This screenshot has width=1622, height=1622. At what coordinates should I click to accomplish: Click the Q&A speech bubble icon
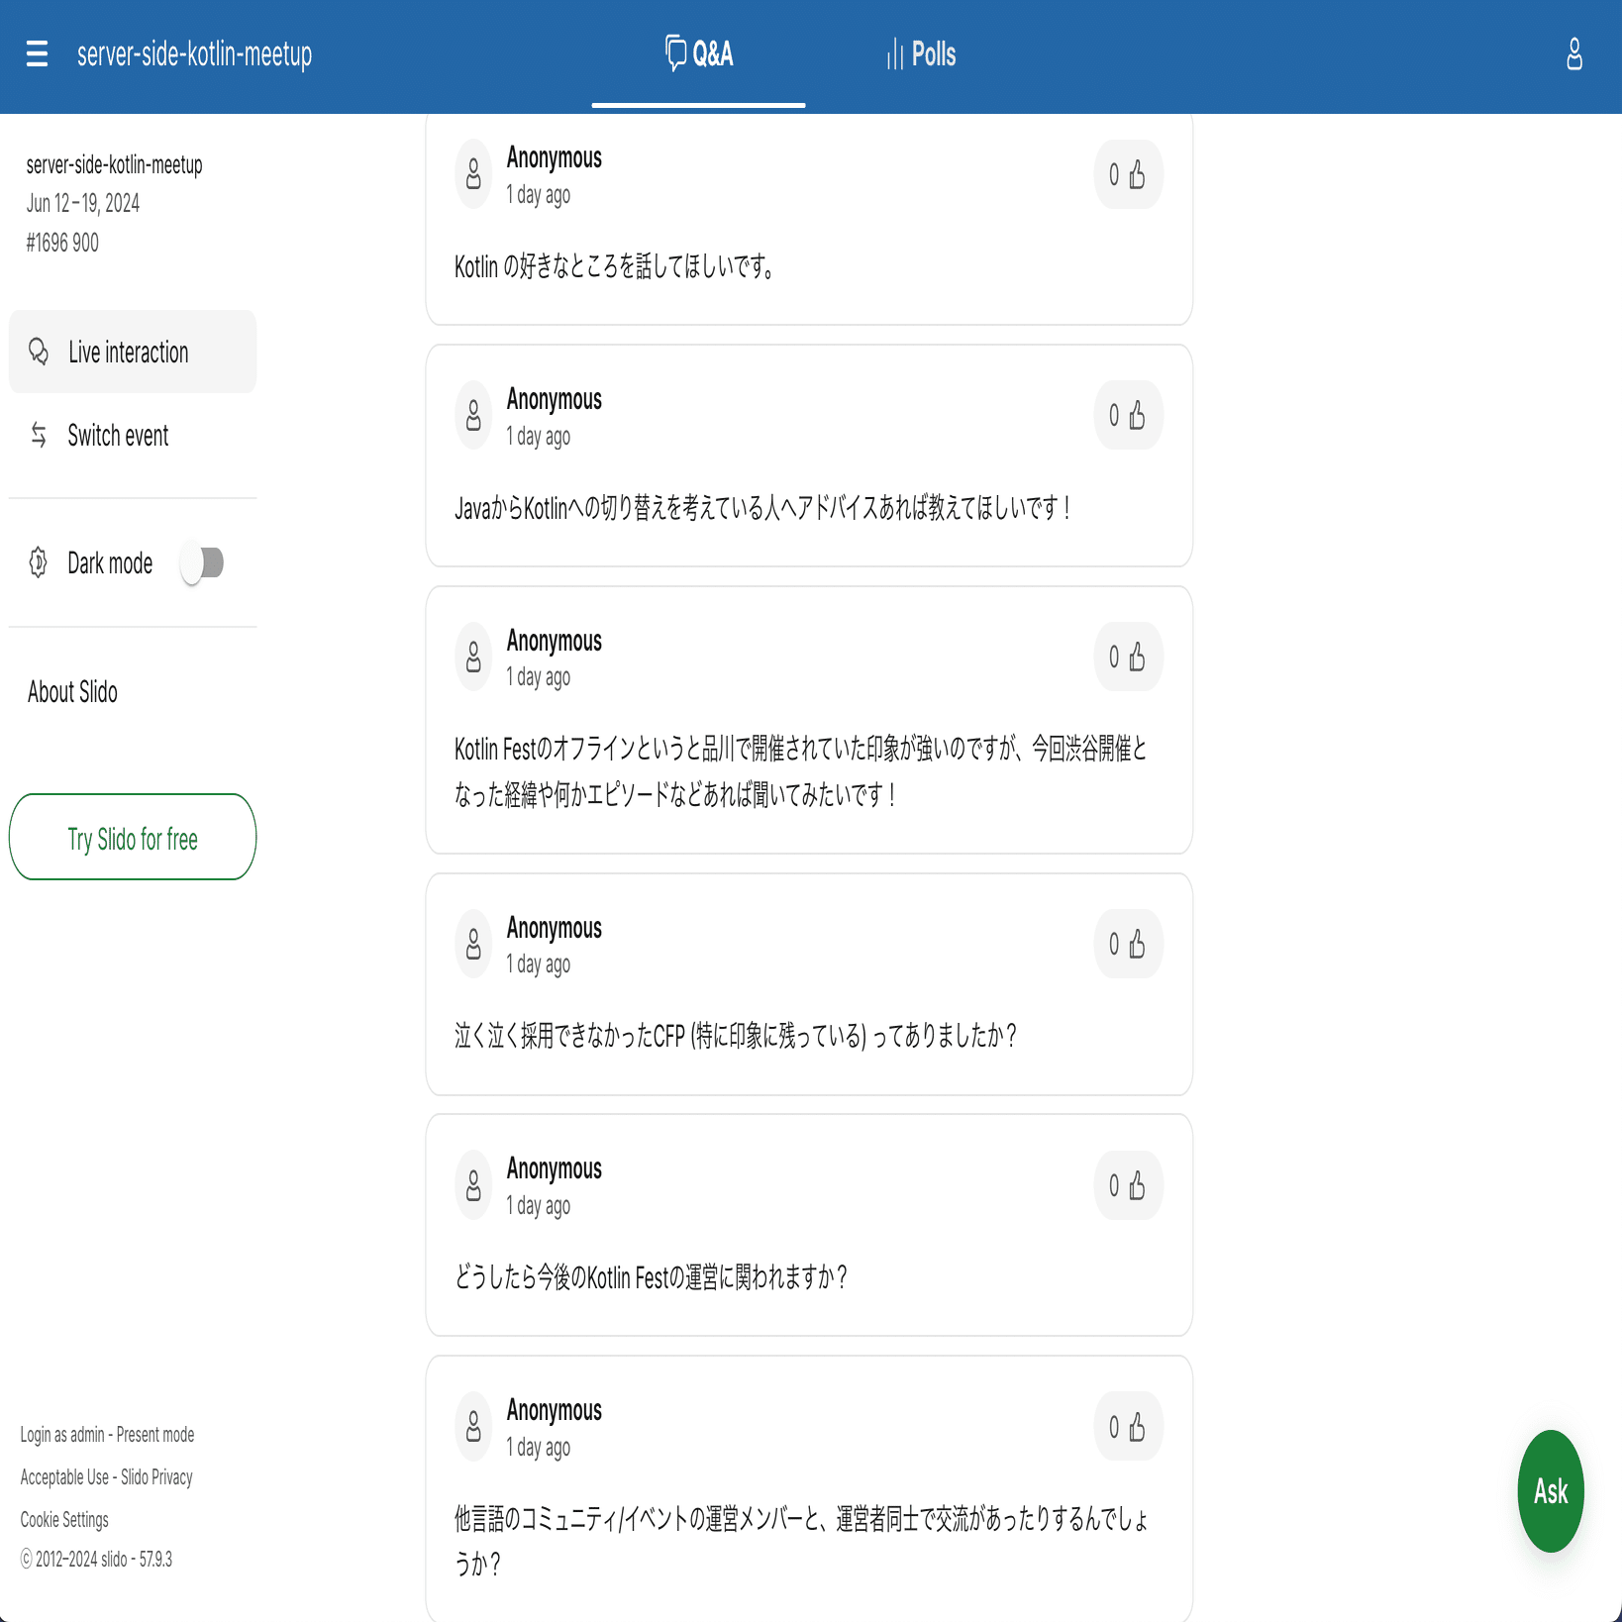[675, 53]
